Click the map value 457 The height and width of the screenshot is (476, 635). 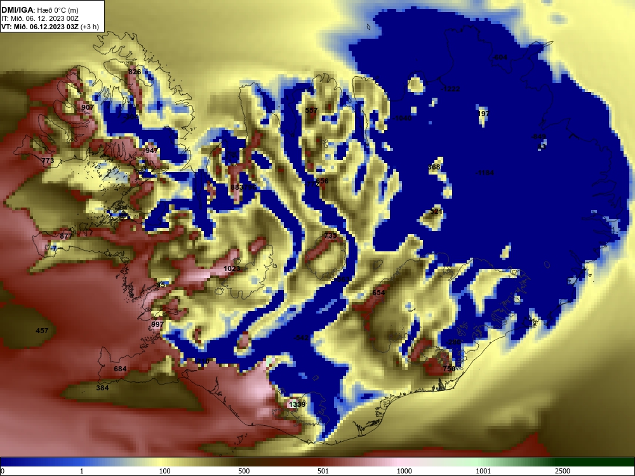point(42,331)
